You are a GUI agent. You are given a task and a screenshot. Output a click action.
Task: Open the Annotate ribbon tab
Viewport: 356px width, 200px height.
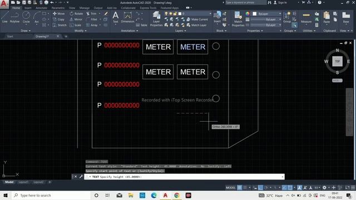[41, 8]
